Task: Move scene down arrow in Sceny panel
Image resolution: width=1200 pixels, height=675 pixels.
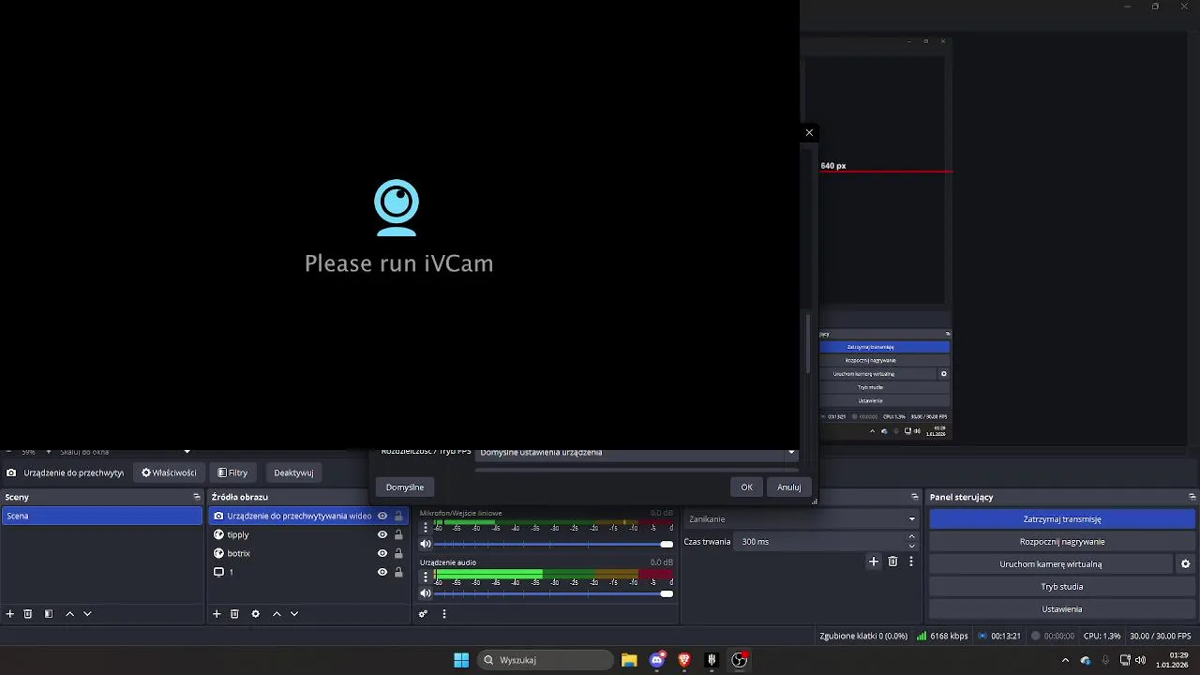Action: click(x=87, y=614)
